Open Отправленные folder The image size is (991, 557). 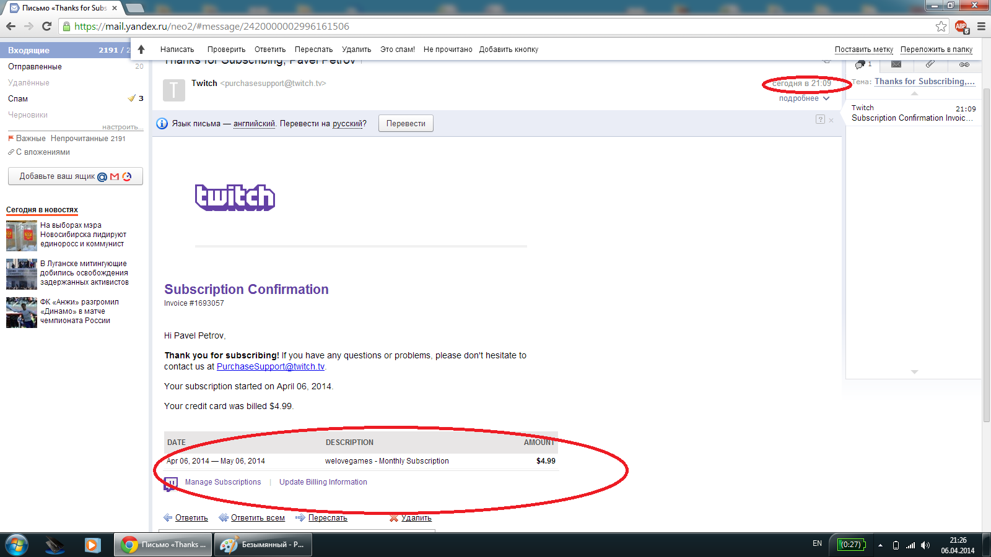pyautogui.click(x=35, y=67)
